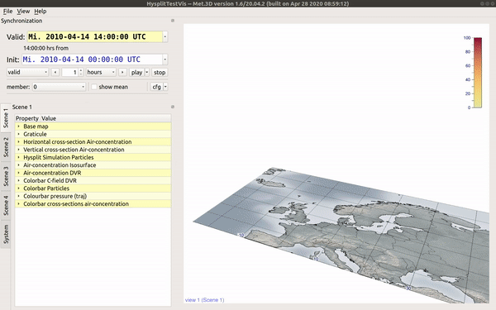Image resolution: width=496 pixels, height=310 pixels.
Task: Open the 'hours' time unit dropdown
Action: point(101,72)
